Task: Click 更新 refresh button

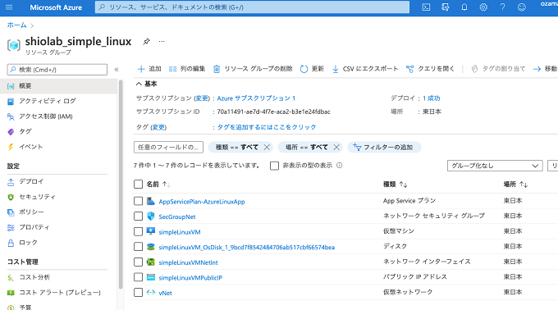Action: (x=312, y=69)
